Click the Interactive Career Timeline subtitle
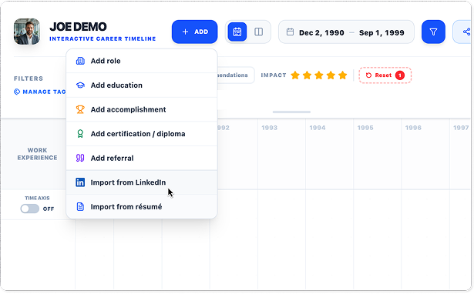The height and width of the screenshot is (294, 474). pos(103,39)
